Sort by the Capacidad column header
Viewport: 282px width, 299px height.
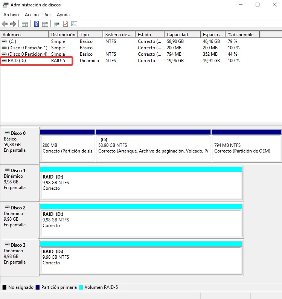click(x=182, y=35)
